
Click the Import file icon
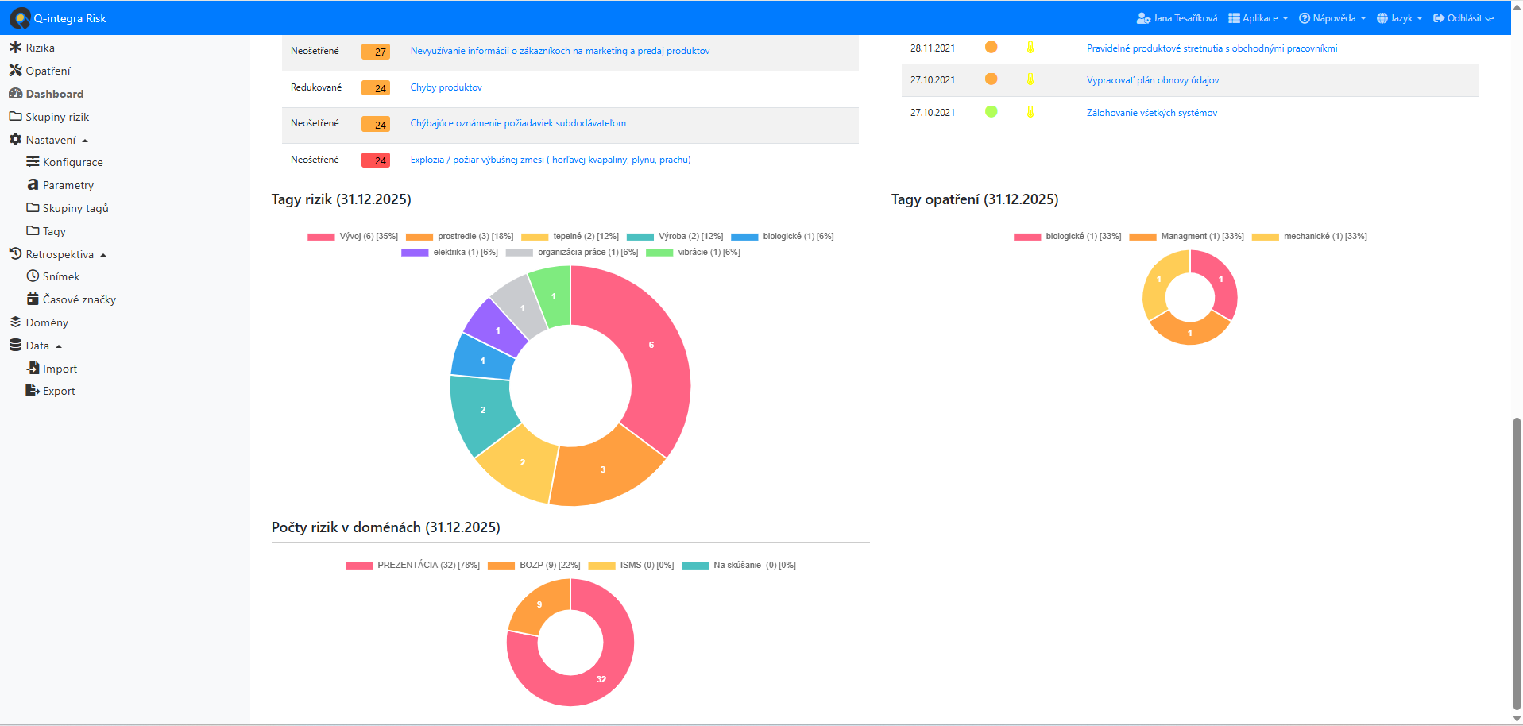click(33, 369)
